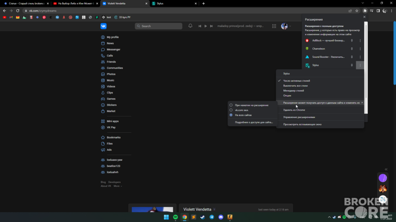Viewport: 396px width, 222px height.
Task: Pin the Sound Booster extension
Action: pos(351,57)
